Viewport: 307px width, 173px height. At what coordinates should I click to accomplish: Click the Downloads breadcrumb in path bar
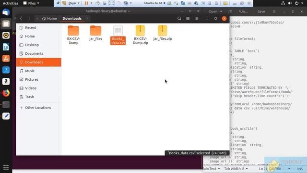coord(72,18)
